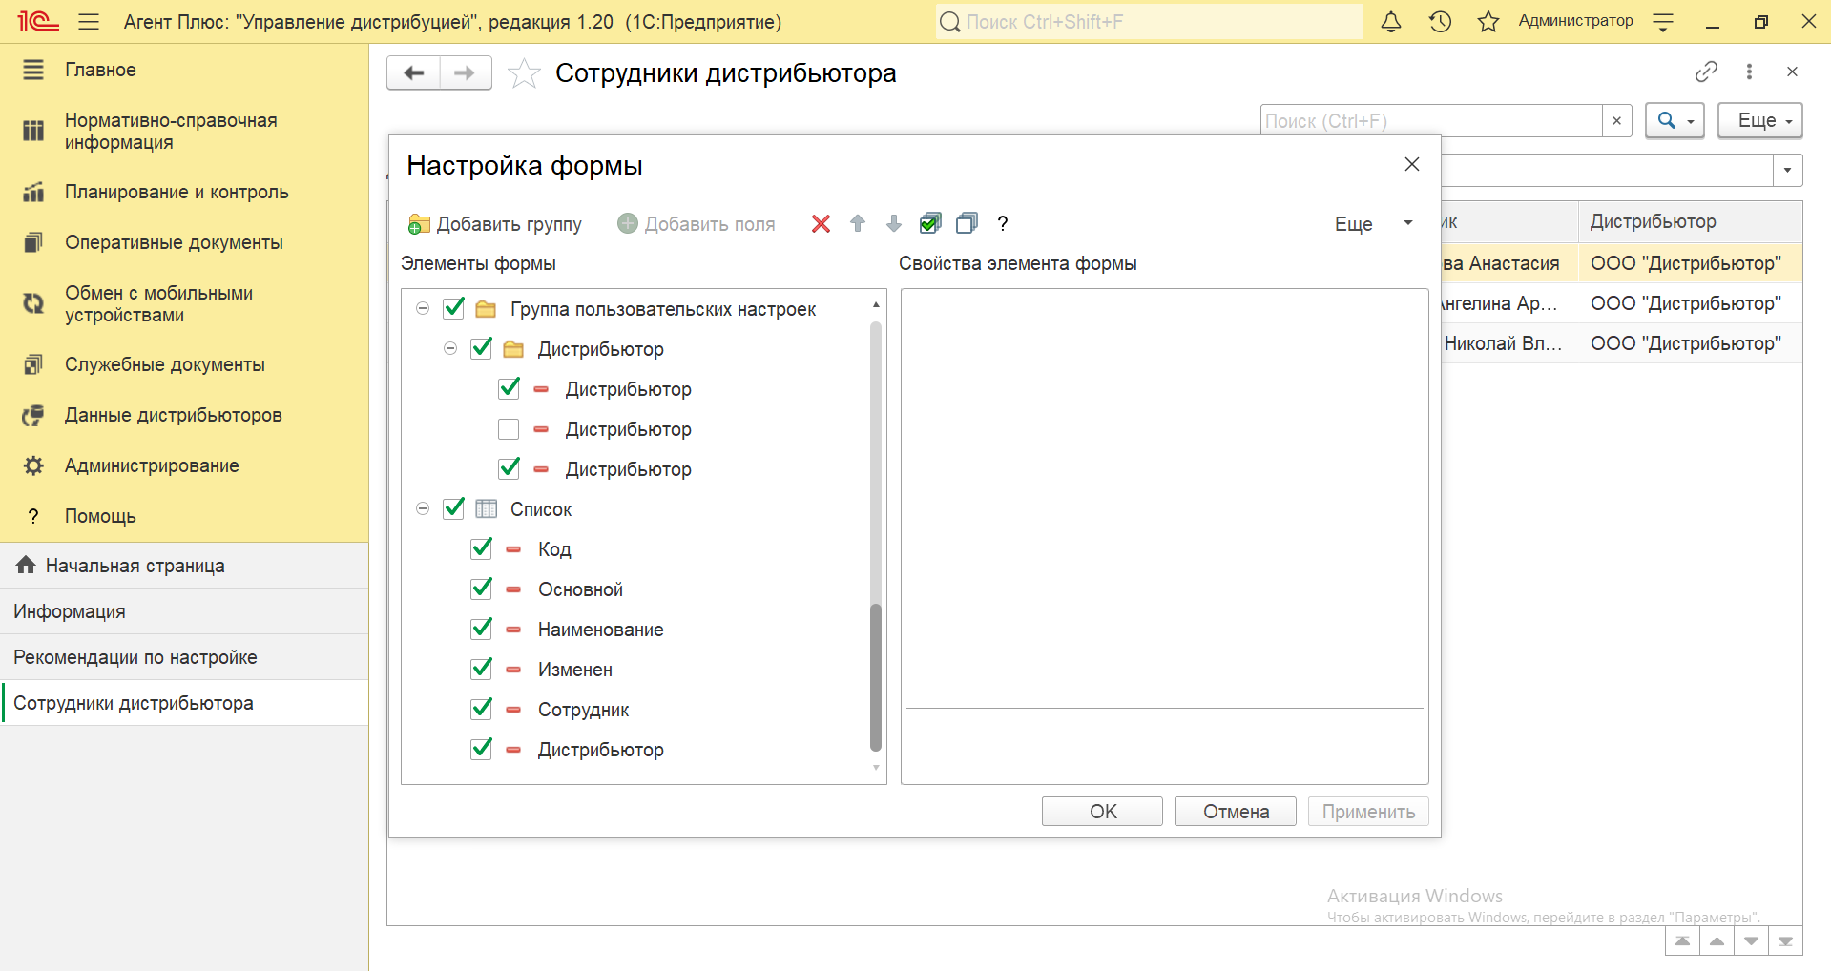Delete selected form element with red X
The height and width of the screenshot is (971, 1831).
[x=821, y=223]
